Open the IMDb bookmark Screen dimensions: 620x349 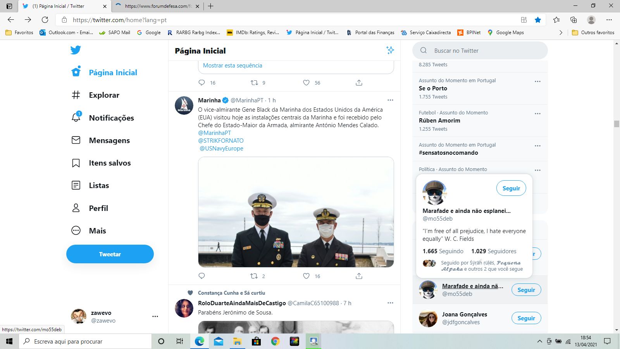[253, 33]
